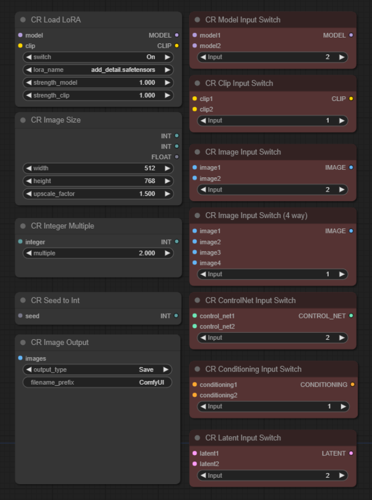Click right arrow of CR Model Input Switch Input

pyautogui.click(x=342, y=57)
